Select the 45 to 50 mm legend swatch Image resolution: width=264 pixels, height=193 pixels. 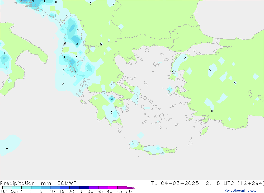coord(122,188)
